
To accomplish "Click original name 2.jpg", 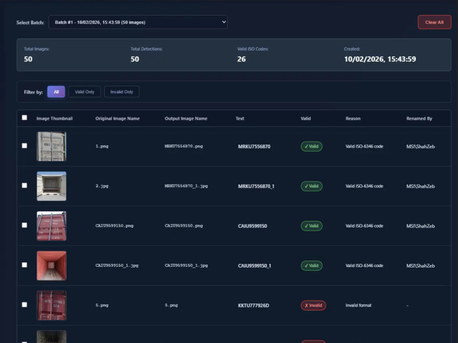I will [x=102, y=186].
